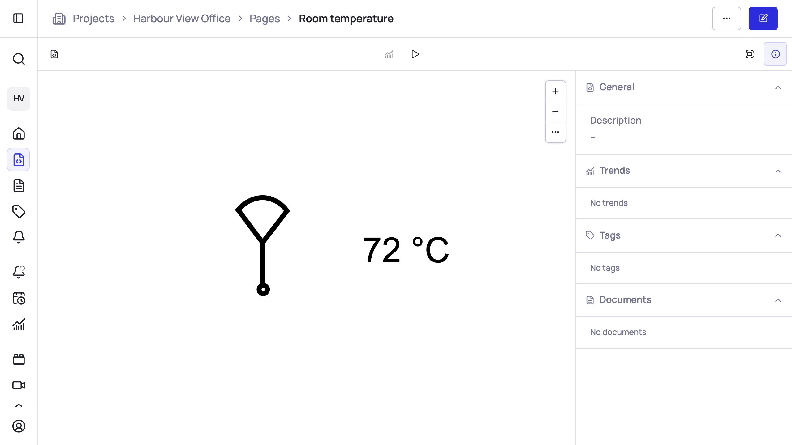Navigate to Projects breadcrumb
The image size is (792, 445).
(93, 19)
